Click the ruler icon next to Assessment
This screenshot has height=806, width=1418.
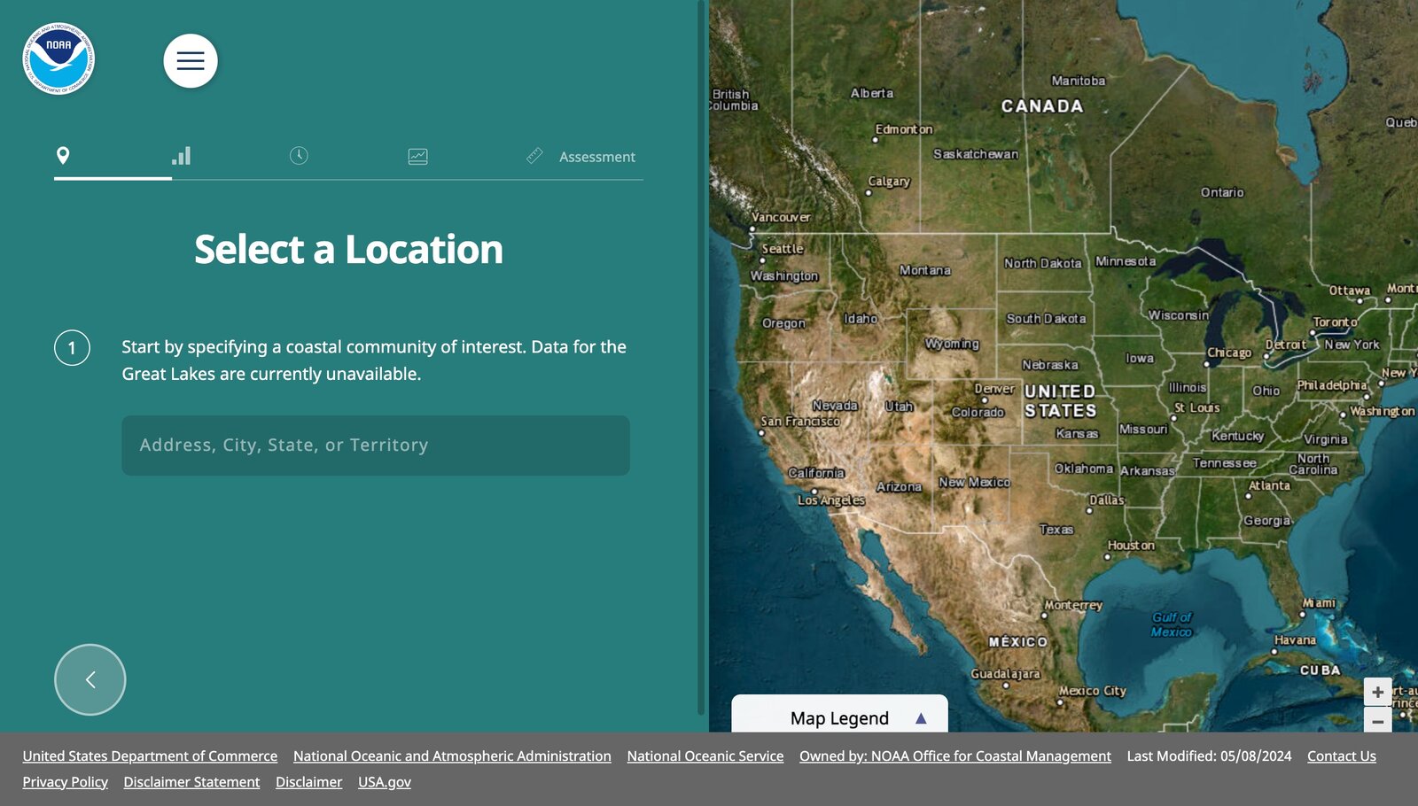(x=534, y=156)
